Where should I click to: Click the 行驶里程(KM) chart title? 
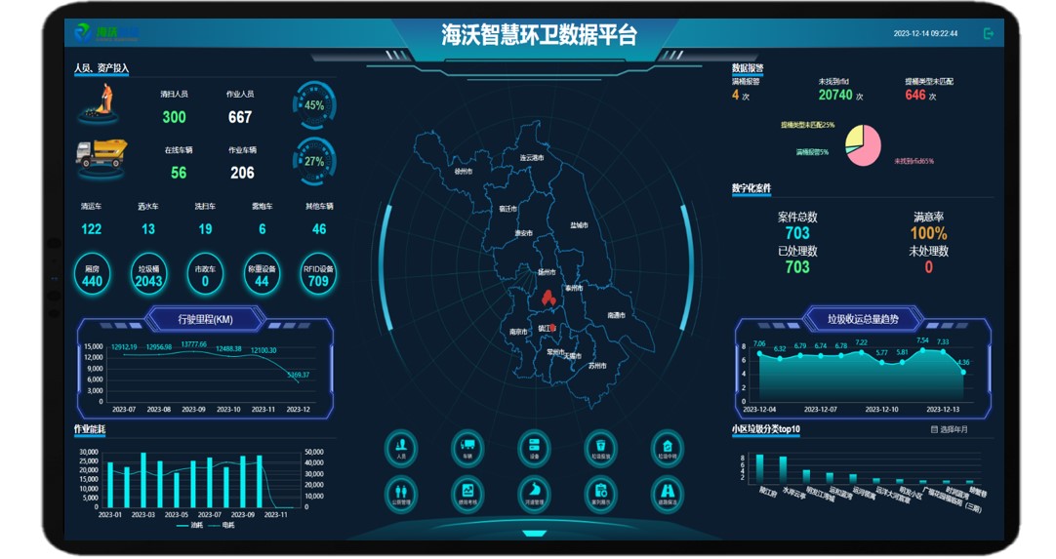point(205,319)
